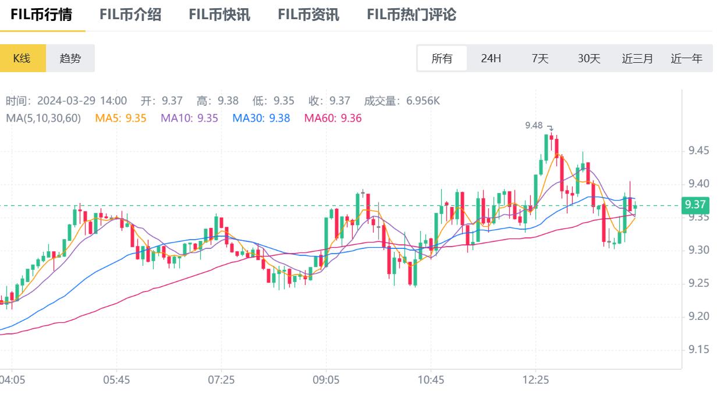The image size is (724, 399).
Task: Click the 9.48 high price marker
Action: (x=534, y=125)
